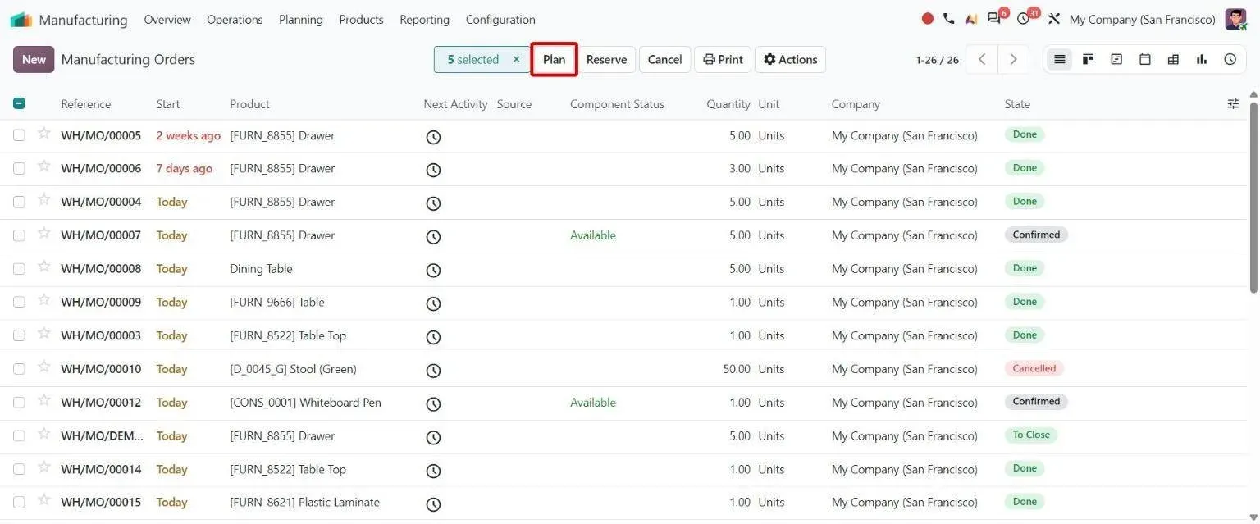Open activity clock for WH/MO/00008
This screenshot has width=1260, height=524.
(433, 270)
